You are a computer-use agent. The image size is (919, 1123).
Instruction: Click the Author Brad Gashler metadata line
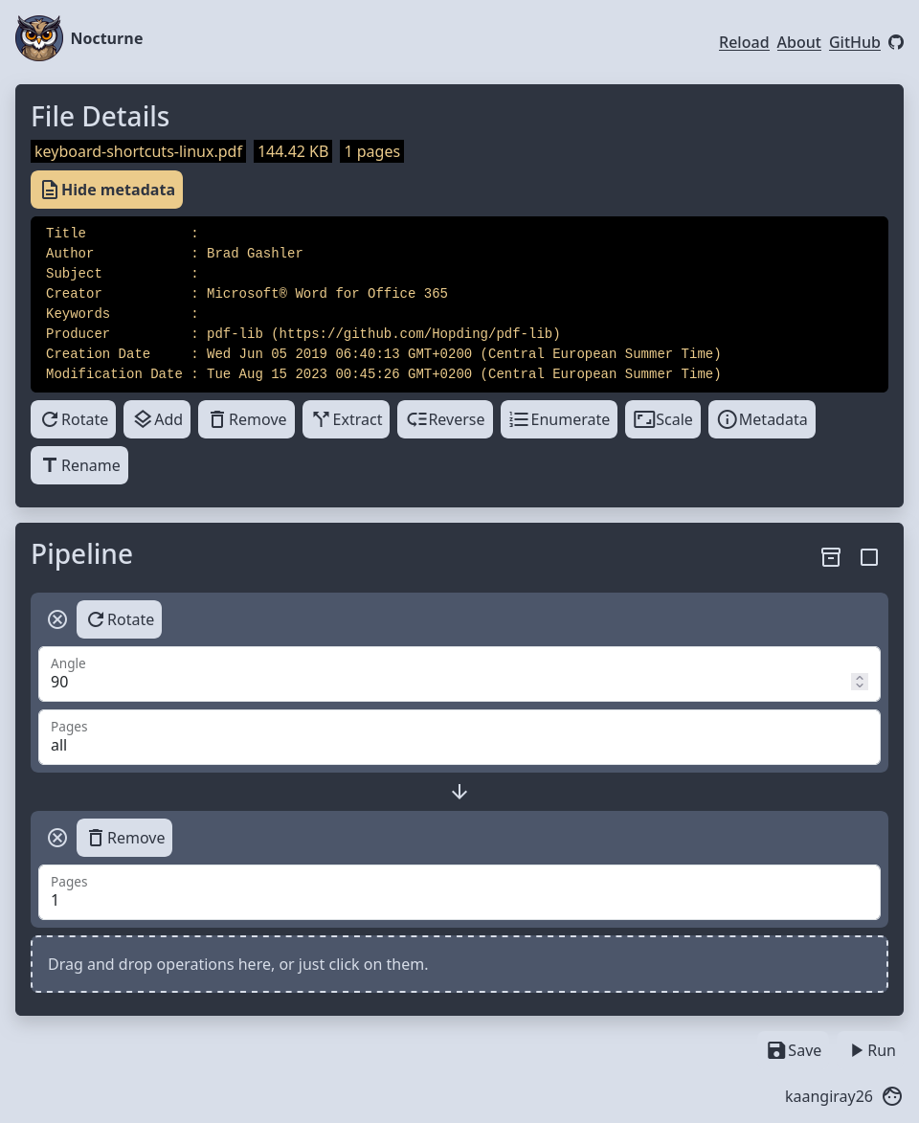(x=174, y=253)
